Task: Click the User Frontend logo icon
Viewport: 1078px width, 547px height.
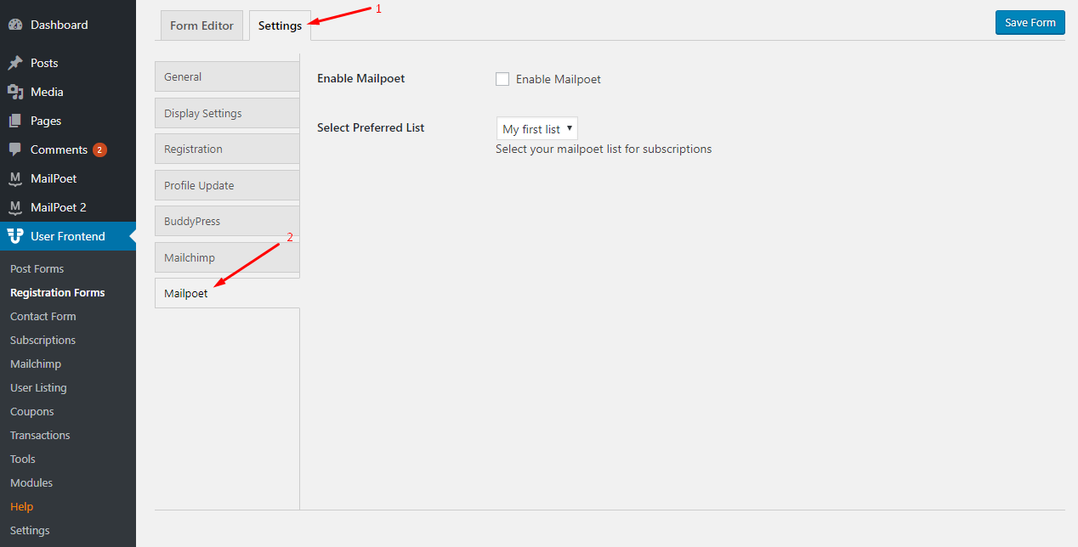Action: click(15, 236)
